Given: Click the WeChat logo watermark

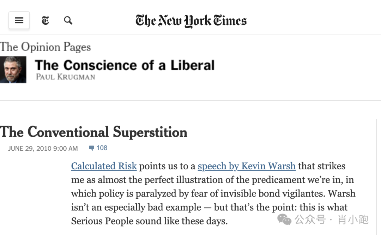Looking at the screenshot, I should (284, 219).
